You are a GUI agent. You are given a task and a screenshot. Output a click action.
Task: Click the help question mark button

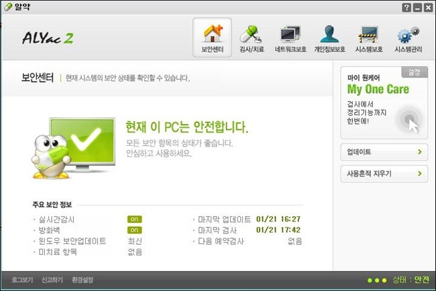point(406,7)
